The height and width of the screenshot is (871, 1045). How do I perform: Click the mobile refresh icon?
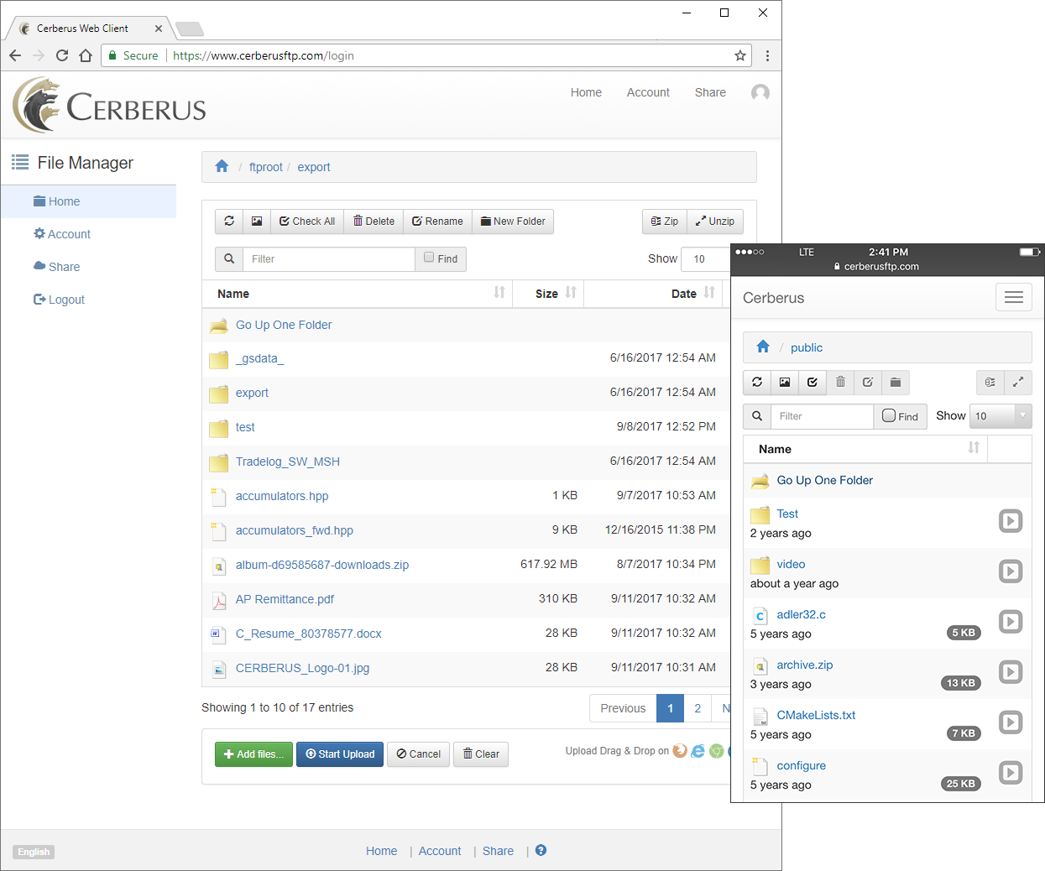[x=757, y=383]
